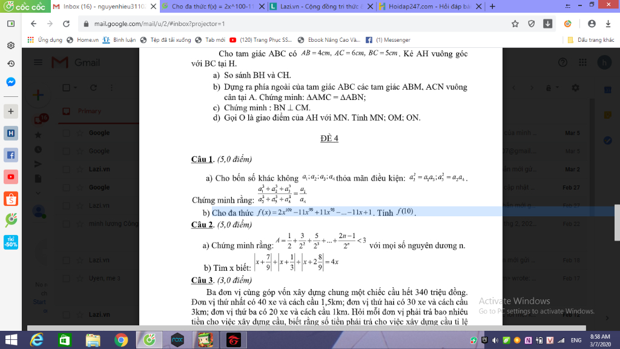Open the Cốc Cốc main menu logo

click(25, 6)
